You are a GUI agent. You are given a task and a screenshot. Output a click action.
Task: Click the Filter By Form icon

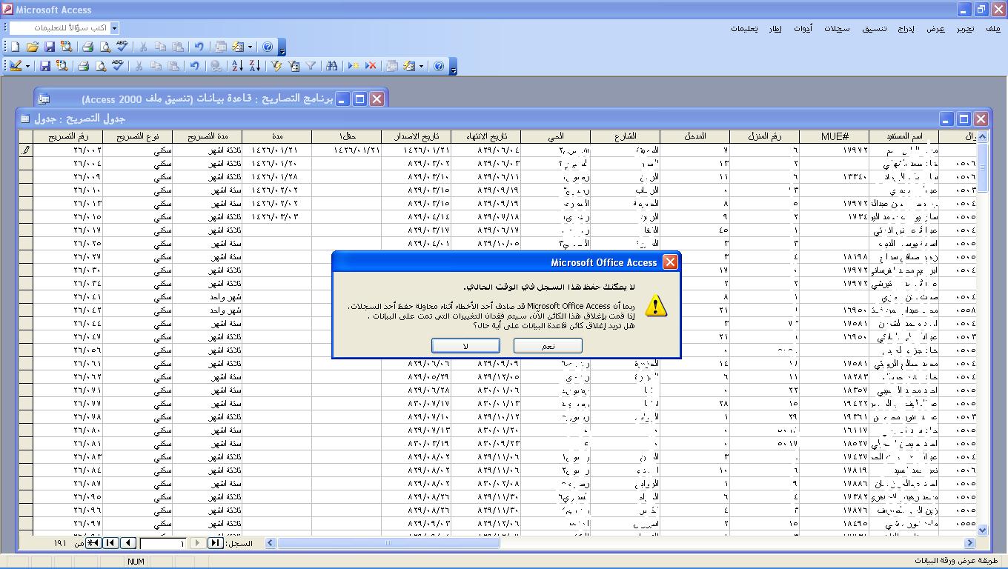[294, 66]
